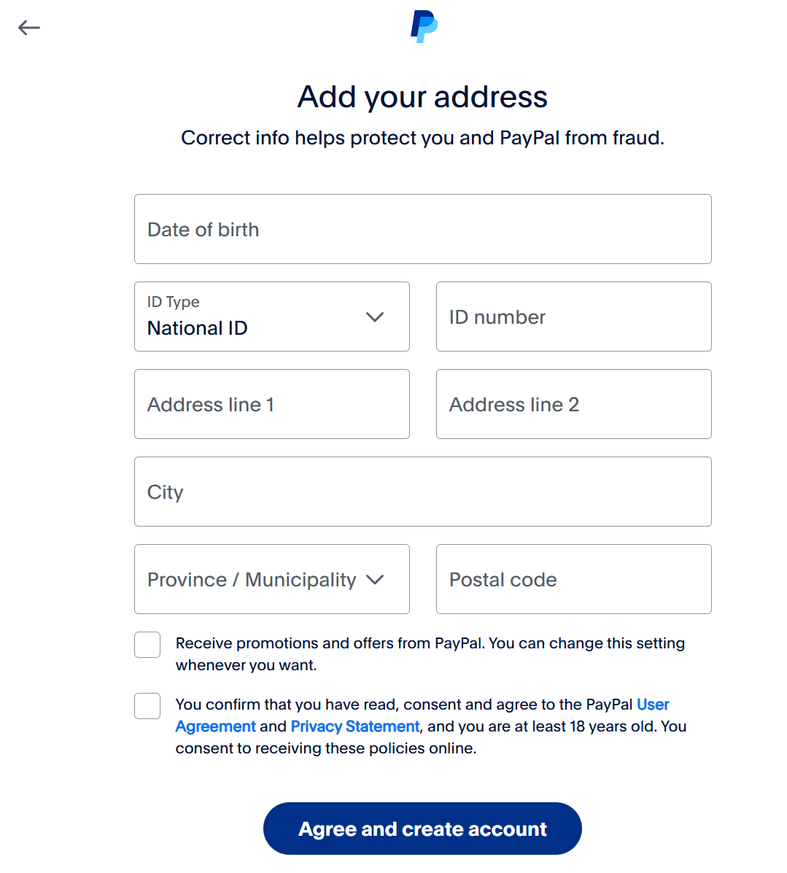Expand the Province / Municipality dropdown

(x=271, y=579)
